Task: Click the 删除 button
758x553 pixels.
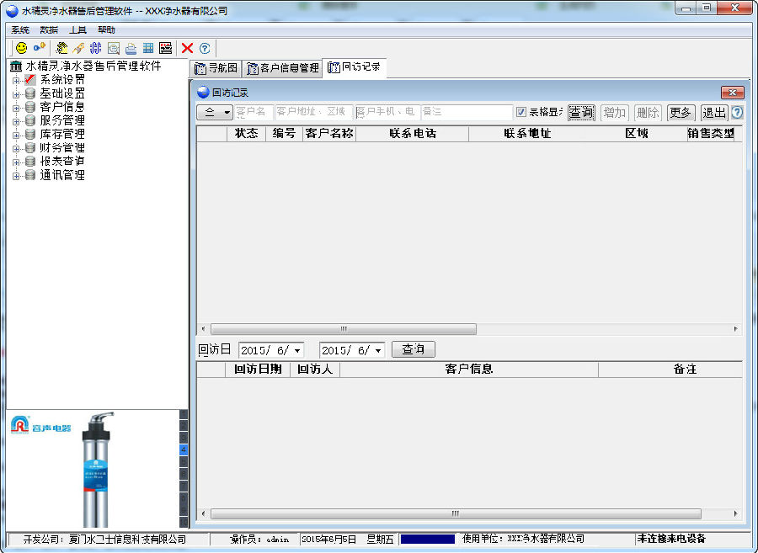Action: [x=648, y=113]
